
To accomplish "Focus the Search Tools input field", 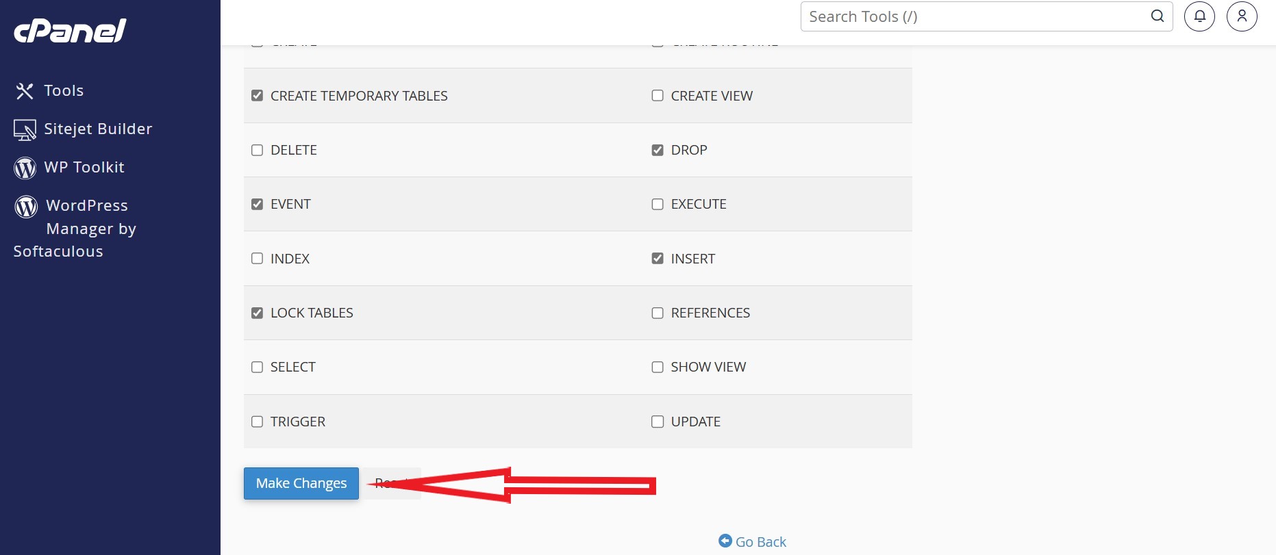I will coord(973,16).
